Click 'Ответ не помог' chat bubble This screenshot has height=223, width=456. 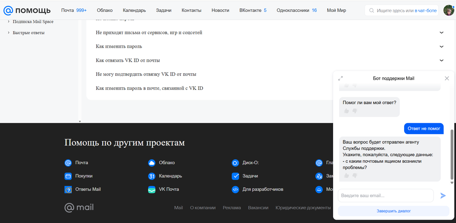424,129
